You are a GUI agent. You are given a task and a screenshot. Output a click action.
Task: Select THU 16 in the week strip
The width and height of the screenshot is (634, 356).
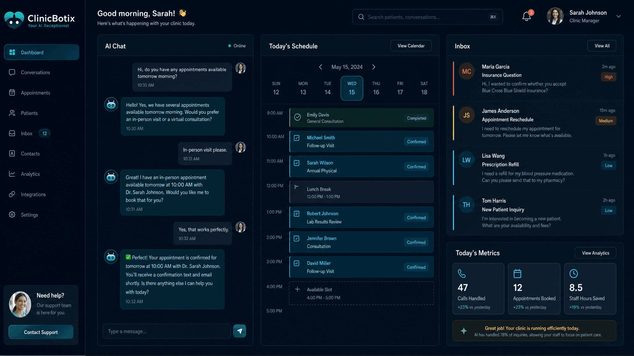376,88
